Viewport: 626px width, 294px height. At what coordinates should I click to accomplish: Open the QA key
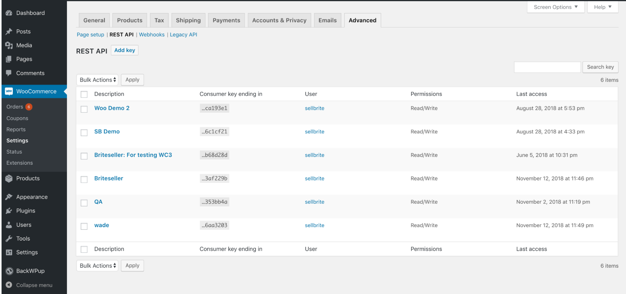tap(98, 202)
